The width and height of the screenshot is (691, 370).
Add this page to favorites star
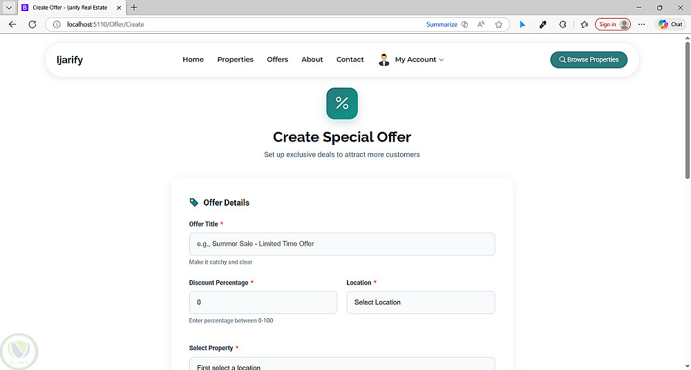pyautogui.click(x=499, y=24)
